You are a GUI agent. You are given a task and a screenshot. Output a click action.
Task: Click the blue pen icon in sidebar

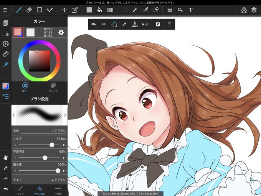tap(5, 65)
